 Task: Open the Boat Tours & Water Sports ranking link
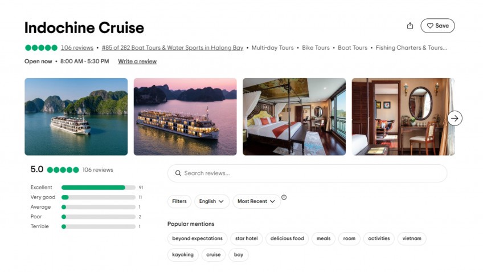coord(173,48)
